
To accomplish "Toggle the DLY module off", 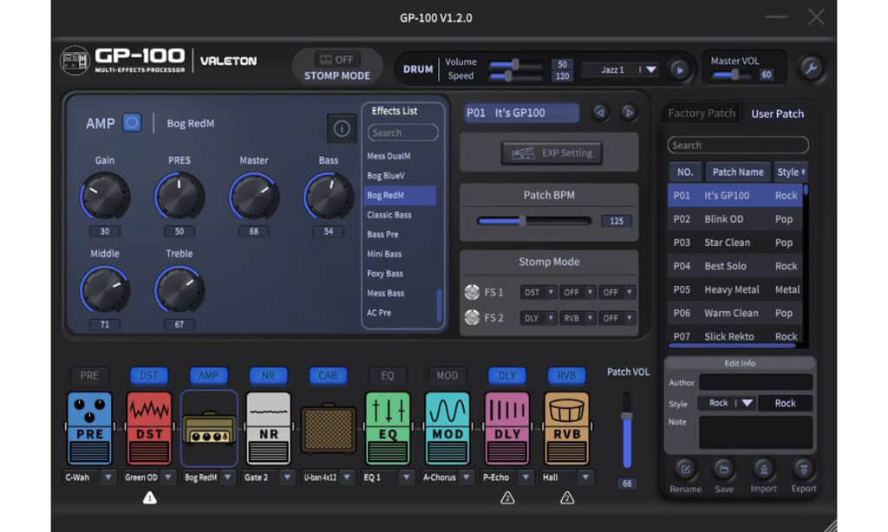I will click(506, 375).
